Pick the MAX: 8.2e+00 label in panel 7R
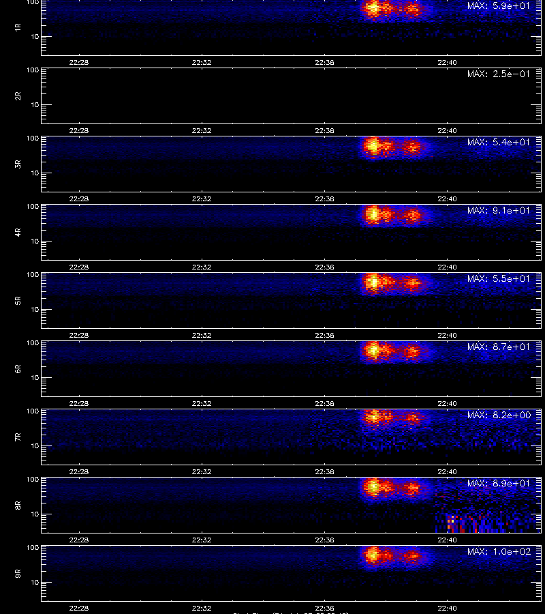545x614 pixels. 499,415
